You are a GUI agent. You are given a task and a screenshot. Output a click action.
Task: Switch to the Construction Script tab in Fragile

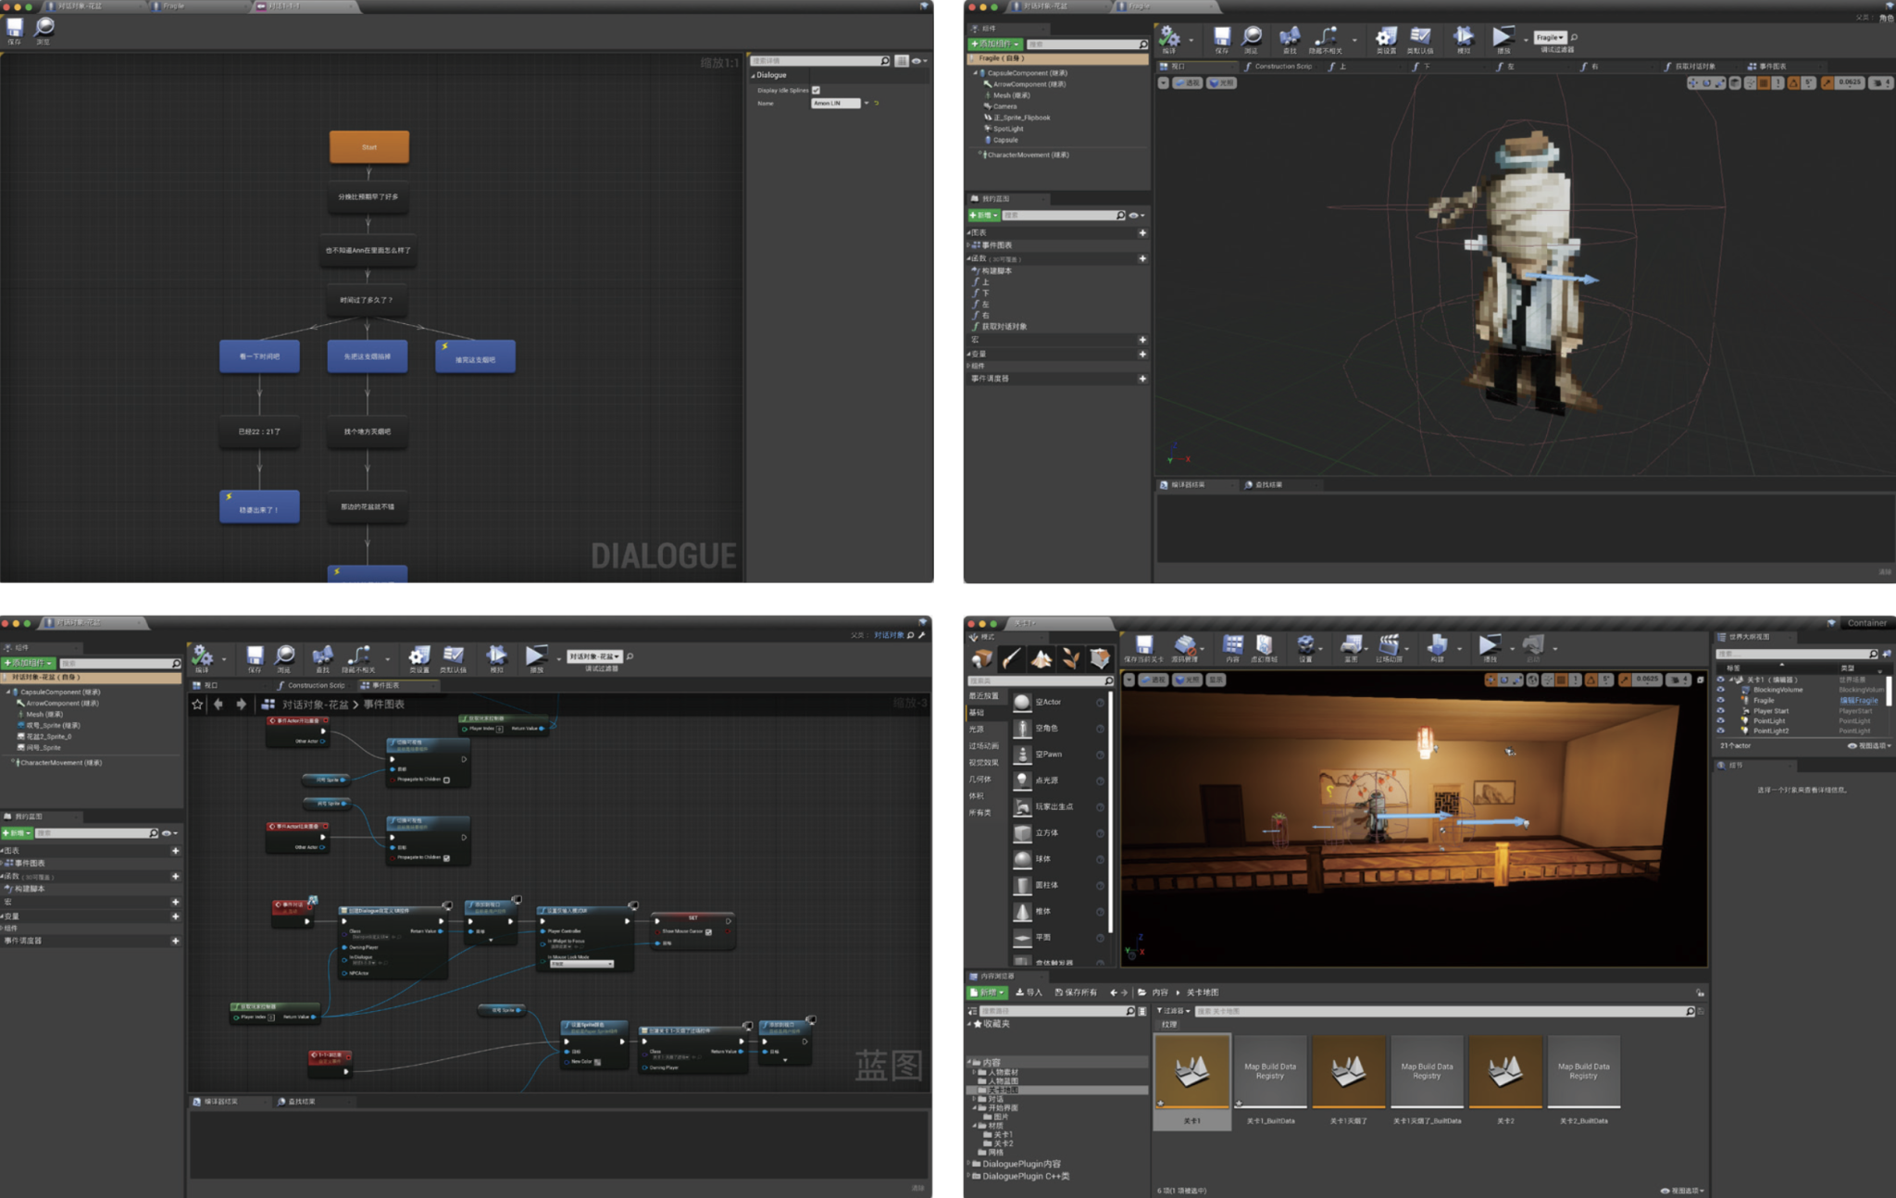(x=1281, y=67)
